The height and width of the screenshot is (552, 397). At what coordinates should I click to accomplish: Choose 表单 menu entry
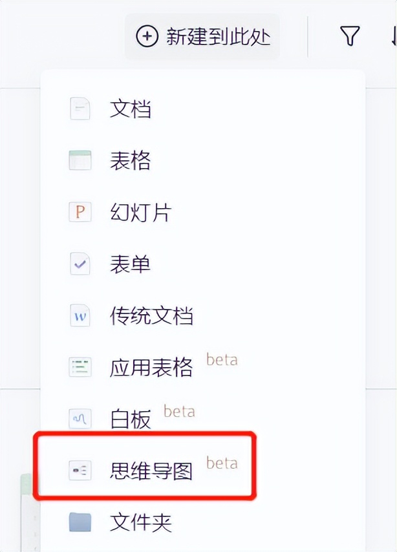pos(202,264)
